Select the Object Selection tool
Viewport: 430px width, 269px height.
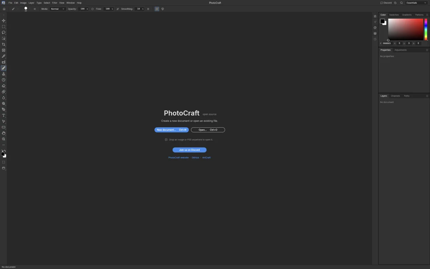(4, 38)
